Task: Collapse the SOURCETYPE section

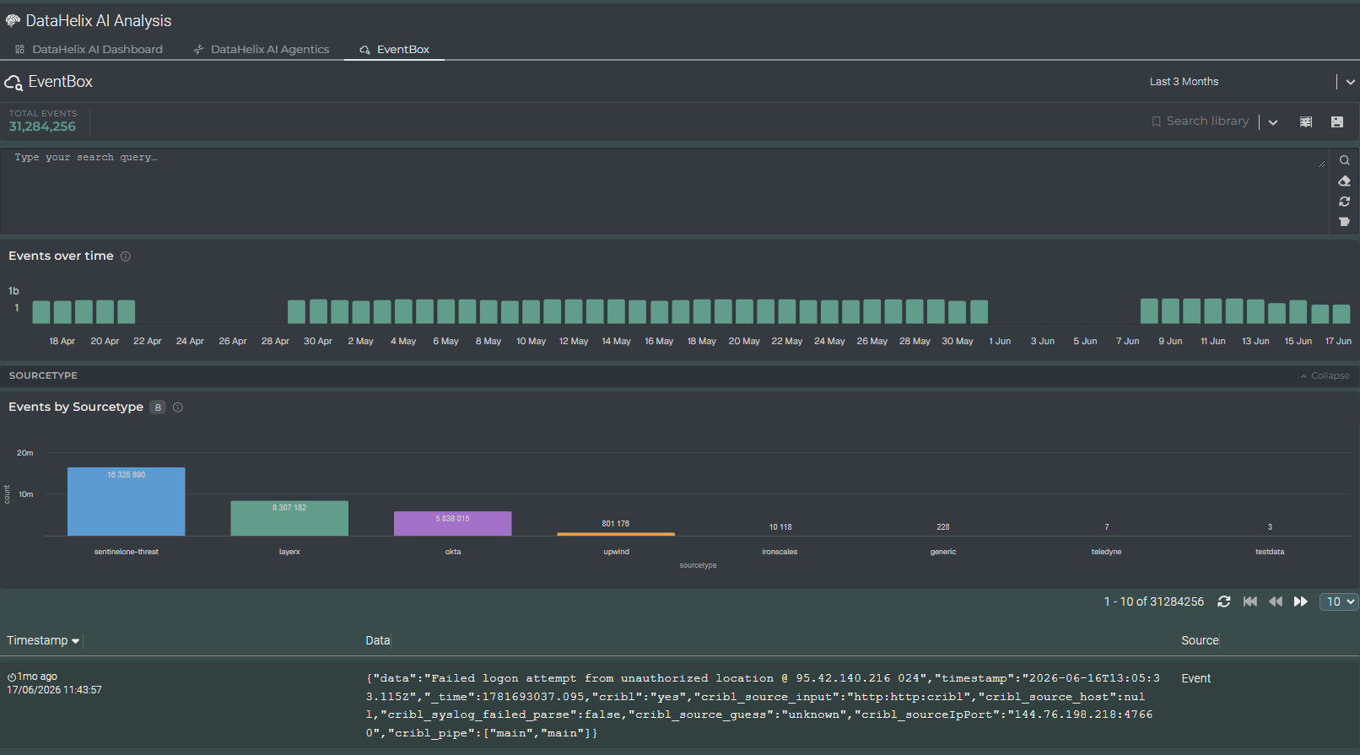Action: click(1325, 376)
